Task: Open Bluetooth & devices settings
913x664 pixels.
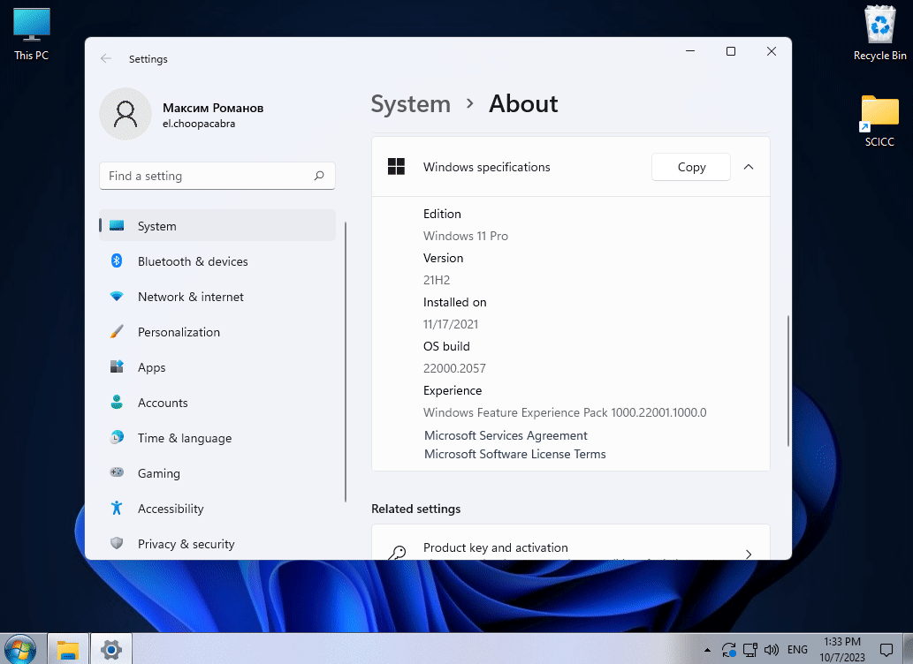Action: pos(217,261)
